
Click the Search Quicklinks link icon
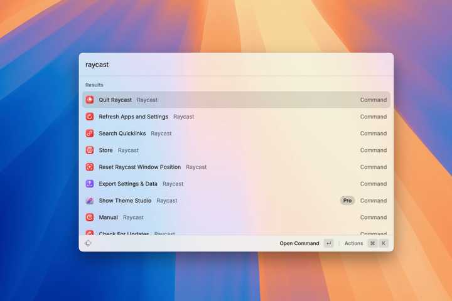[x=90, y=134]
